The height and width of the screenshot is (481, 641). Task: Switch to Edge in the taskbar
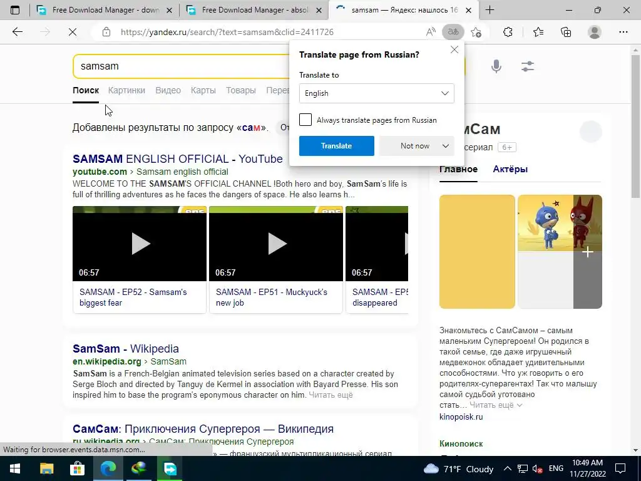(108, 468)
